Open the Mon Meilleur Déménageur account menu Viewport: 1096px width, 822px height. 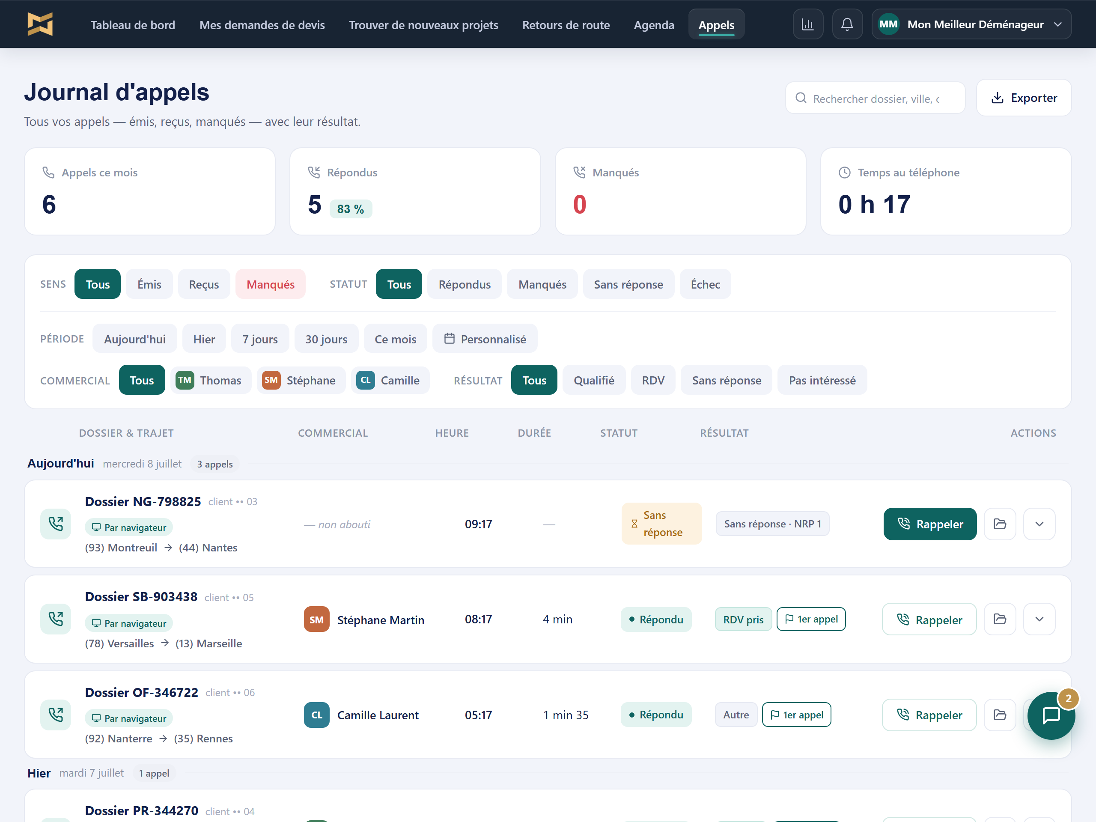[x=971, y=24]
